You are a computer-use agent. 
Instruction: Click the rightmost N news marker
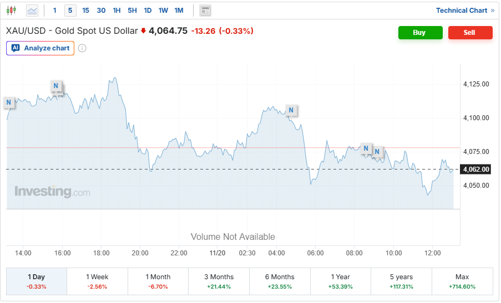(x=377, y=151)
